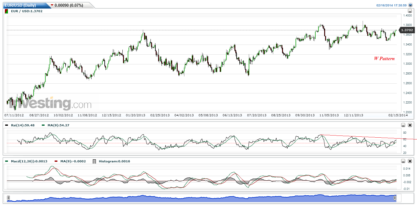Click the 1.4000 price axis label
The image size is (417, 206).
[408, 15]
